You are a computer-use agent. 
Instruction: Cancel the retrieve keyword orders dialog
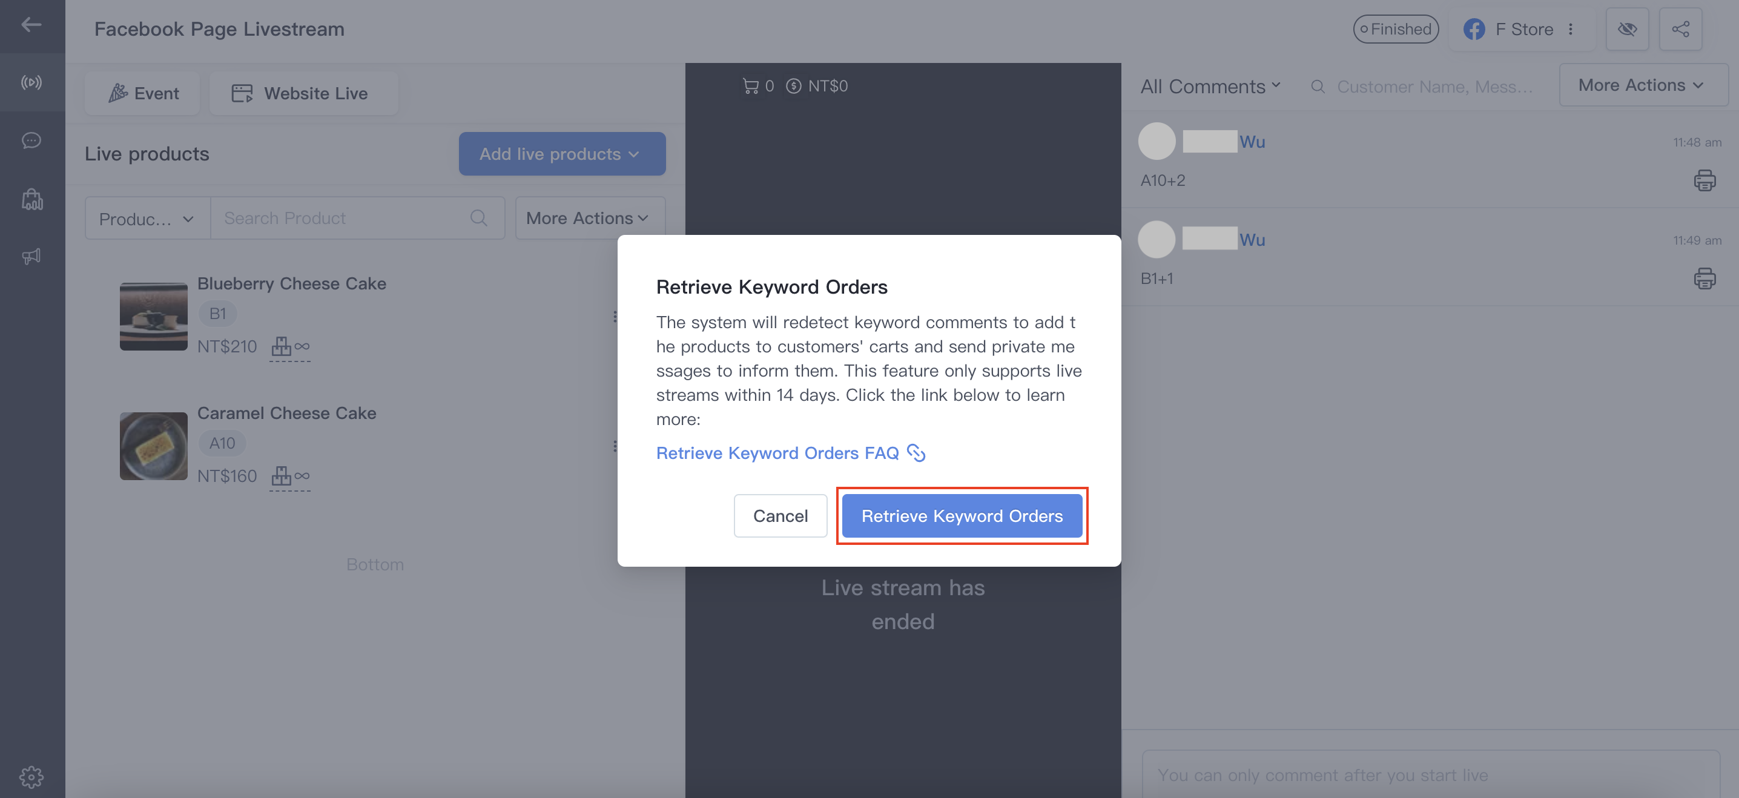[x=780, y=516]
